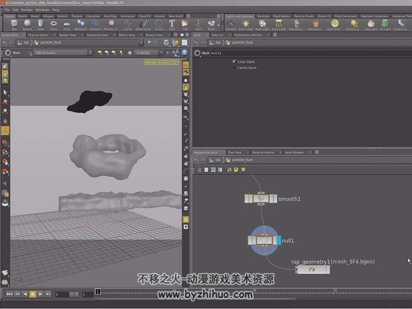Select the Torus shelf tool
The height and width of the screenshot is (309, 412).
point(54,25)
